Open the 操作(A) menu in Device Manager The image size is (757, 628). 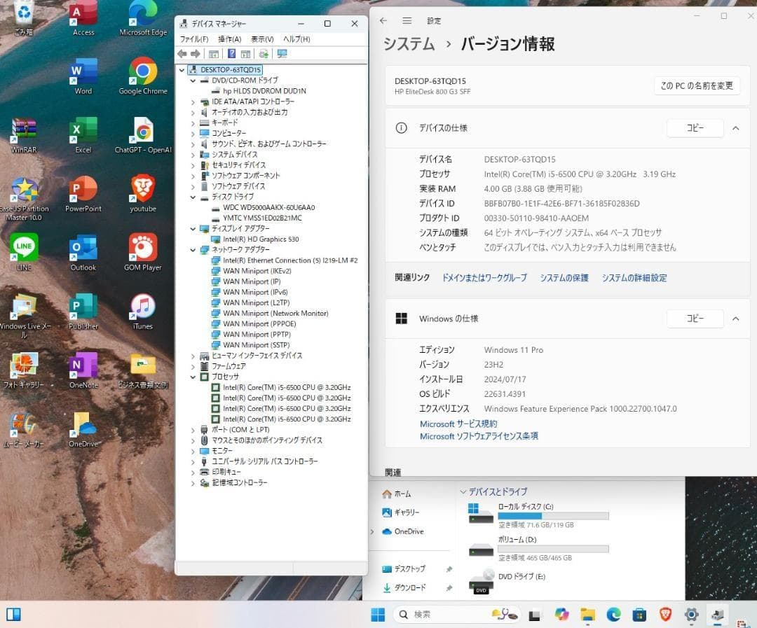[x=229, y=39]
